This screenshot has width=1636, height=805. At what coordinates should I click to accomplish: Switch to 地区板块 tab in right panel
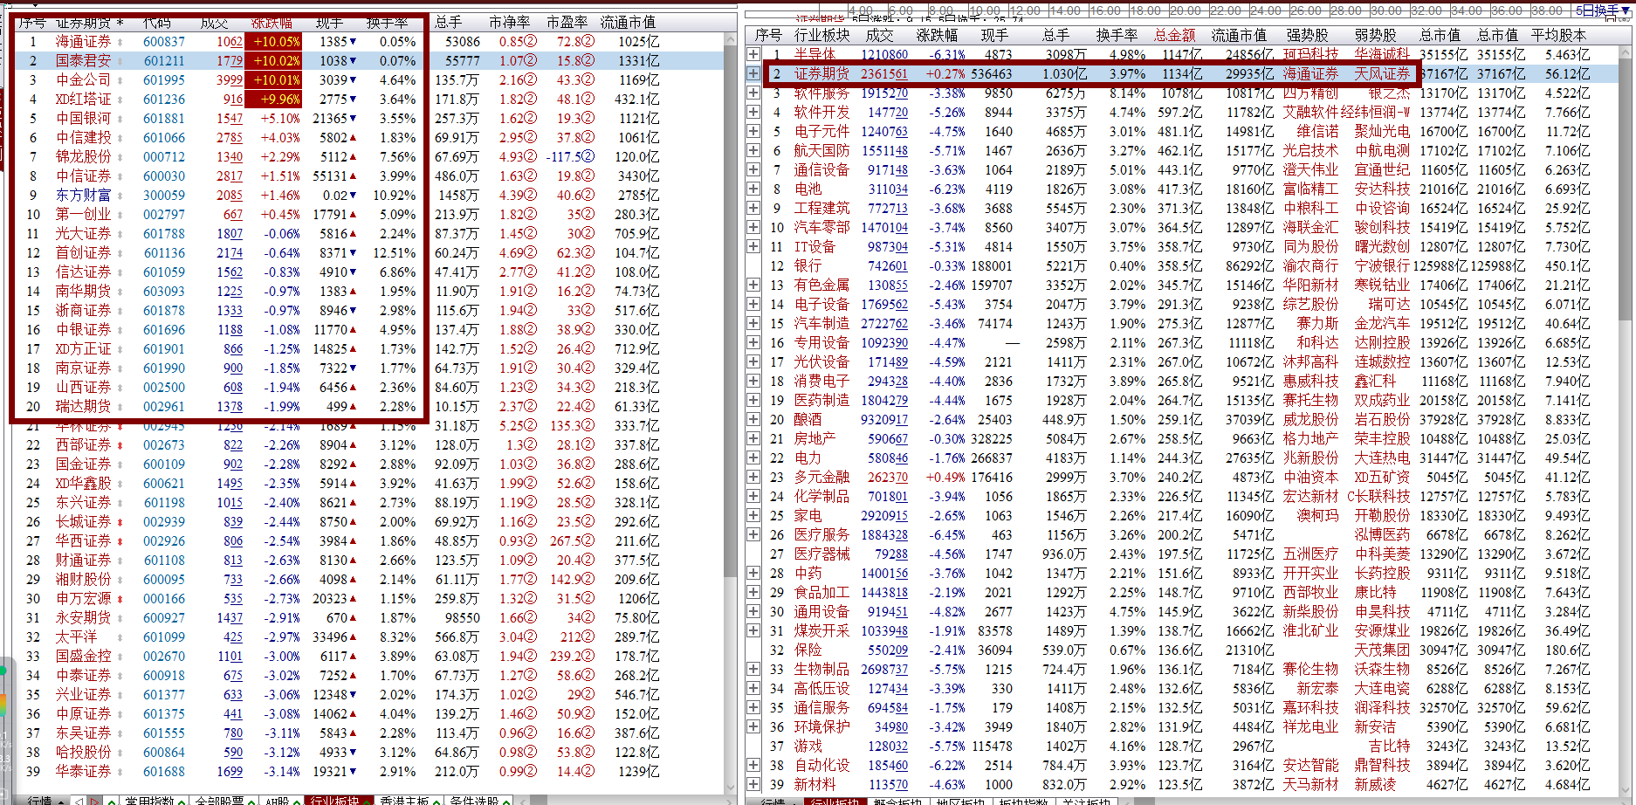961,801
